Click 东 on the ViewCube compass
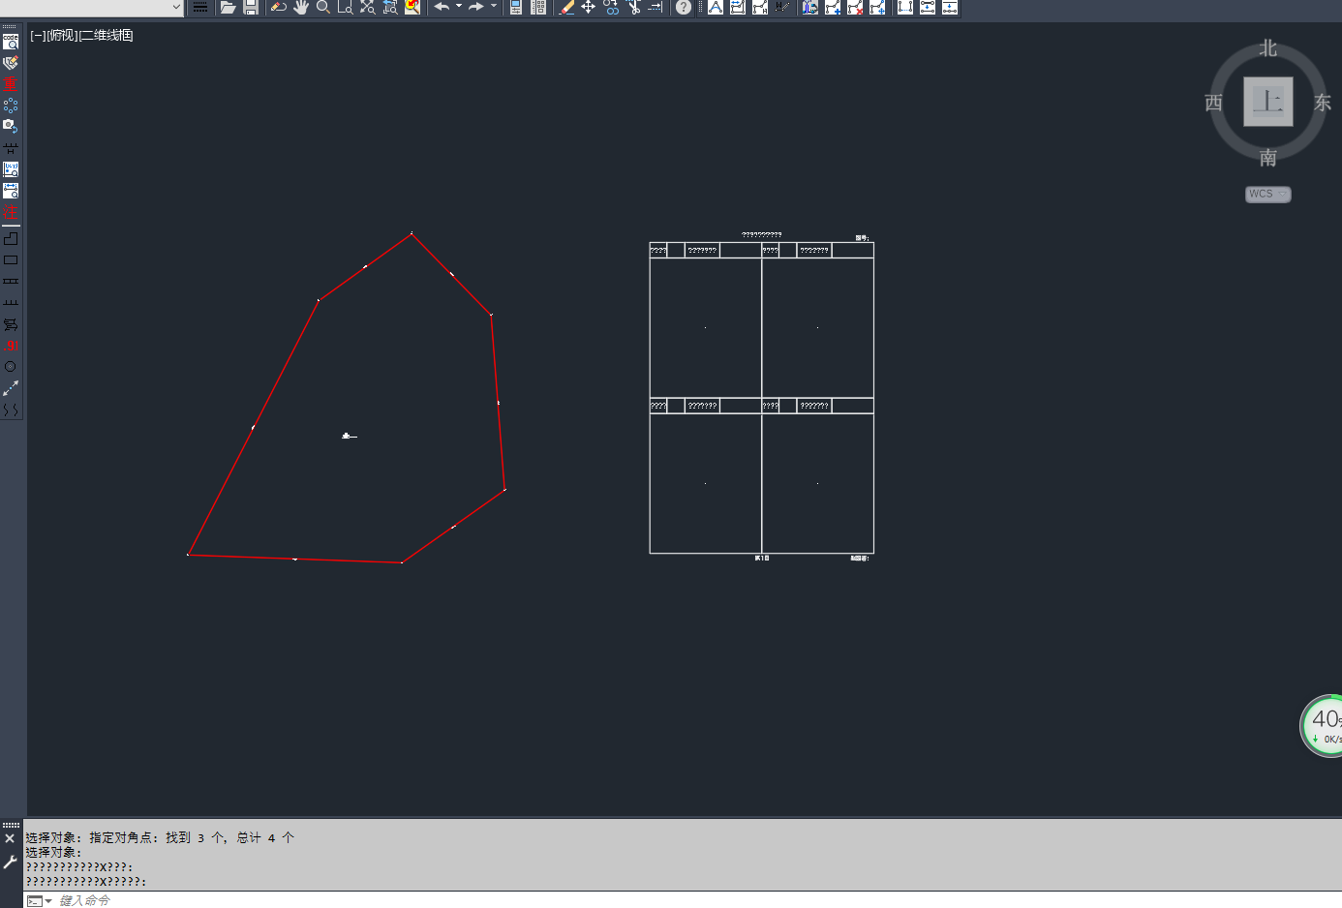This screenshot has width=1342, height=908. tap(1323, 103)
